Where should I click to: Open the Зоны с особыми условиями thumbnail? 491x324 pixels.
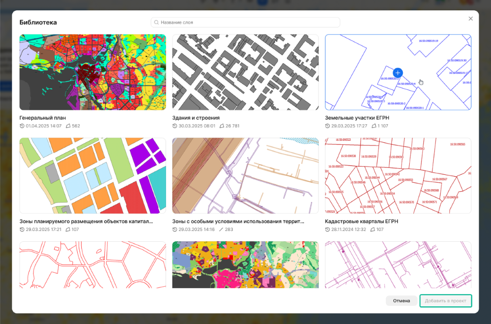(245, 176)
